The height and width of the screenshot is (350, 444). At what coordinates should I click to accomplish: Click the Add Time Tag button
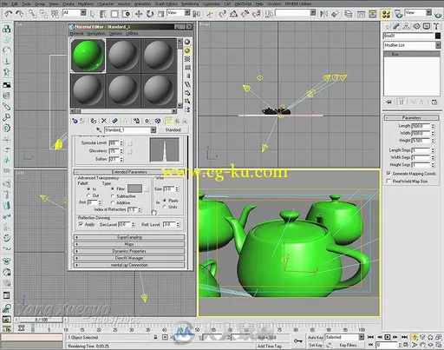tap(270, 346)
